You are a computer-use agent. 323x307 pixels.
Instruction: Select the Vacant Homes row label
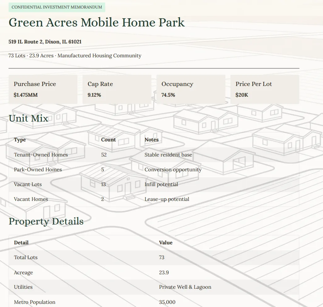click(x=31, y=199)
